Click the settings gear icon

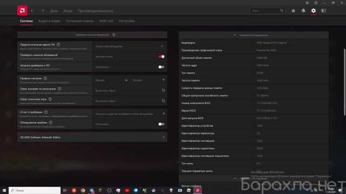coord(314,11)
